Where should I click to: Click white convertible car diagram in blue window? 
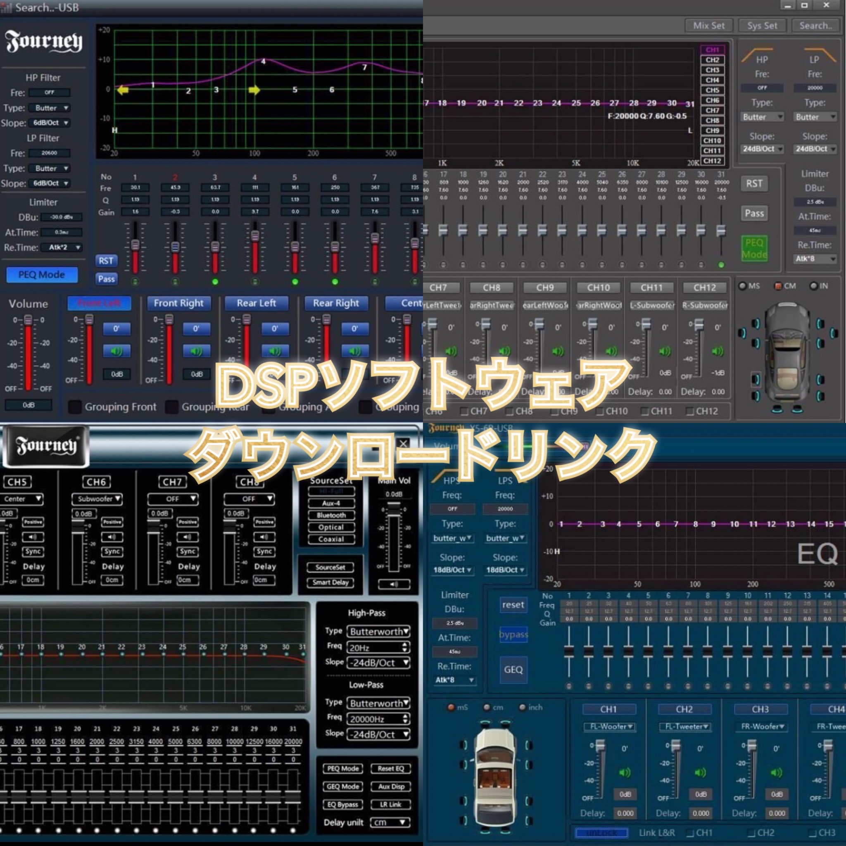pyautogui.click(x=496, y=777)
